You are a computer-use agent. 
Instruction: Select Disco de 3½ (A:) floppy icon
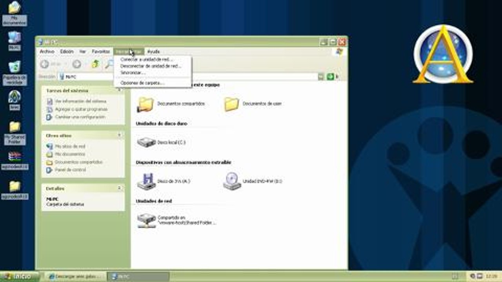147,181
